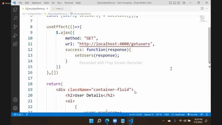The image size is (222, 125).
Task: Click the errors and warnings status indicator
Action: pos(18,115)
